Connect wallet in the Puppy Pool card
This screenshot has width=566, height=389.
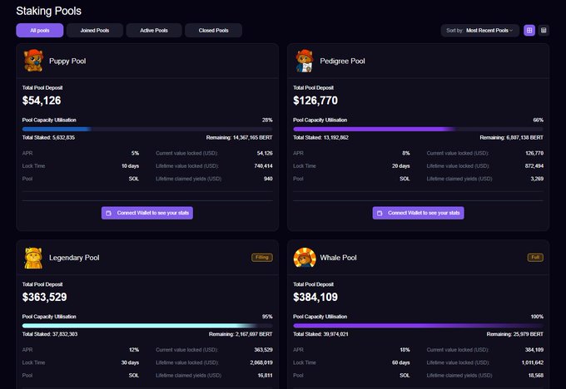[147, 213]
